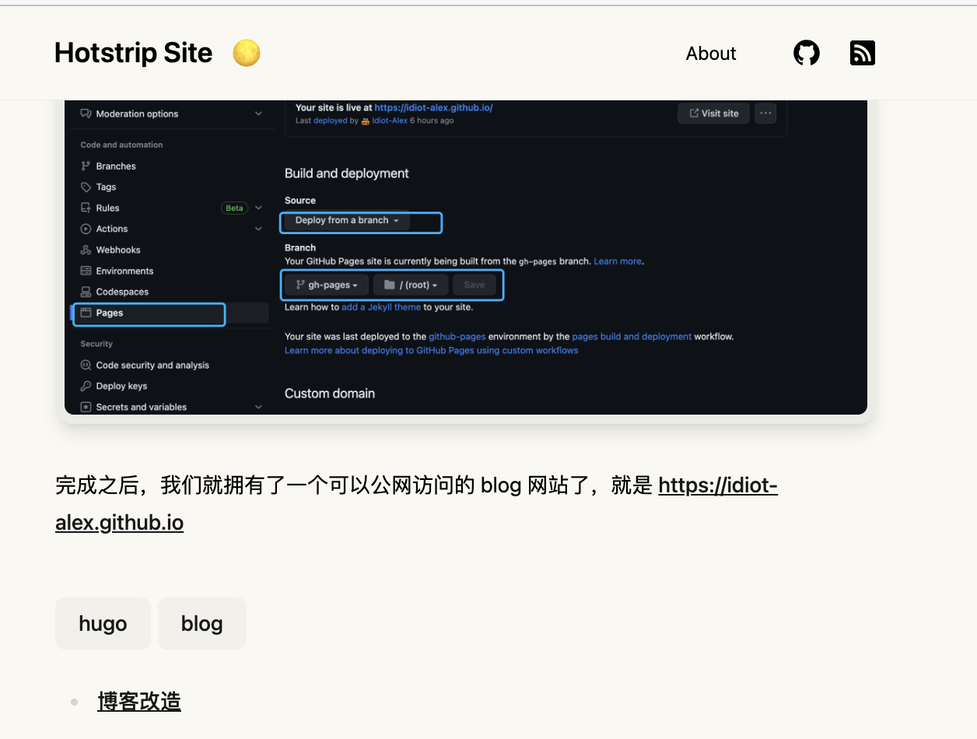Select the blog tag
Viewport: 977px width, 739px height.
202,623
